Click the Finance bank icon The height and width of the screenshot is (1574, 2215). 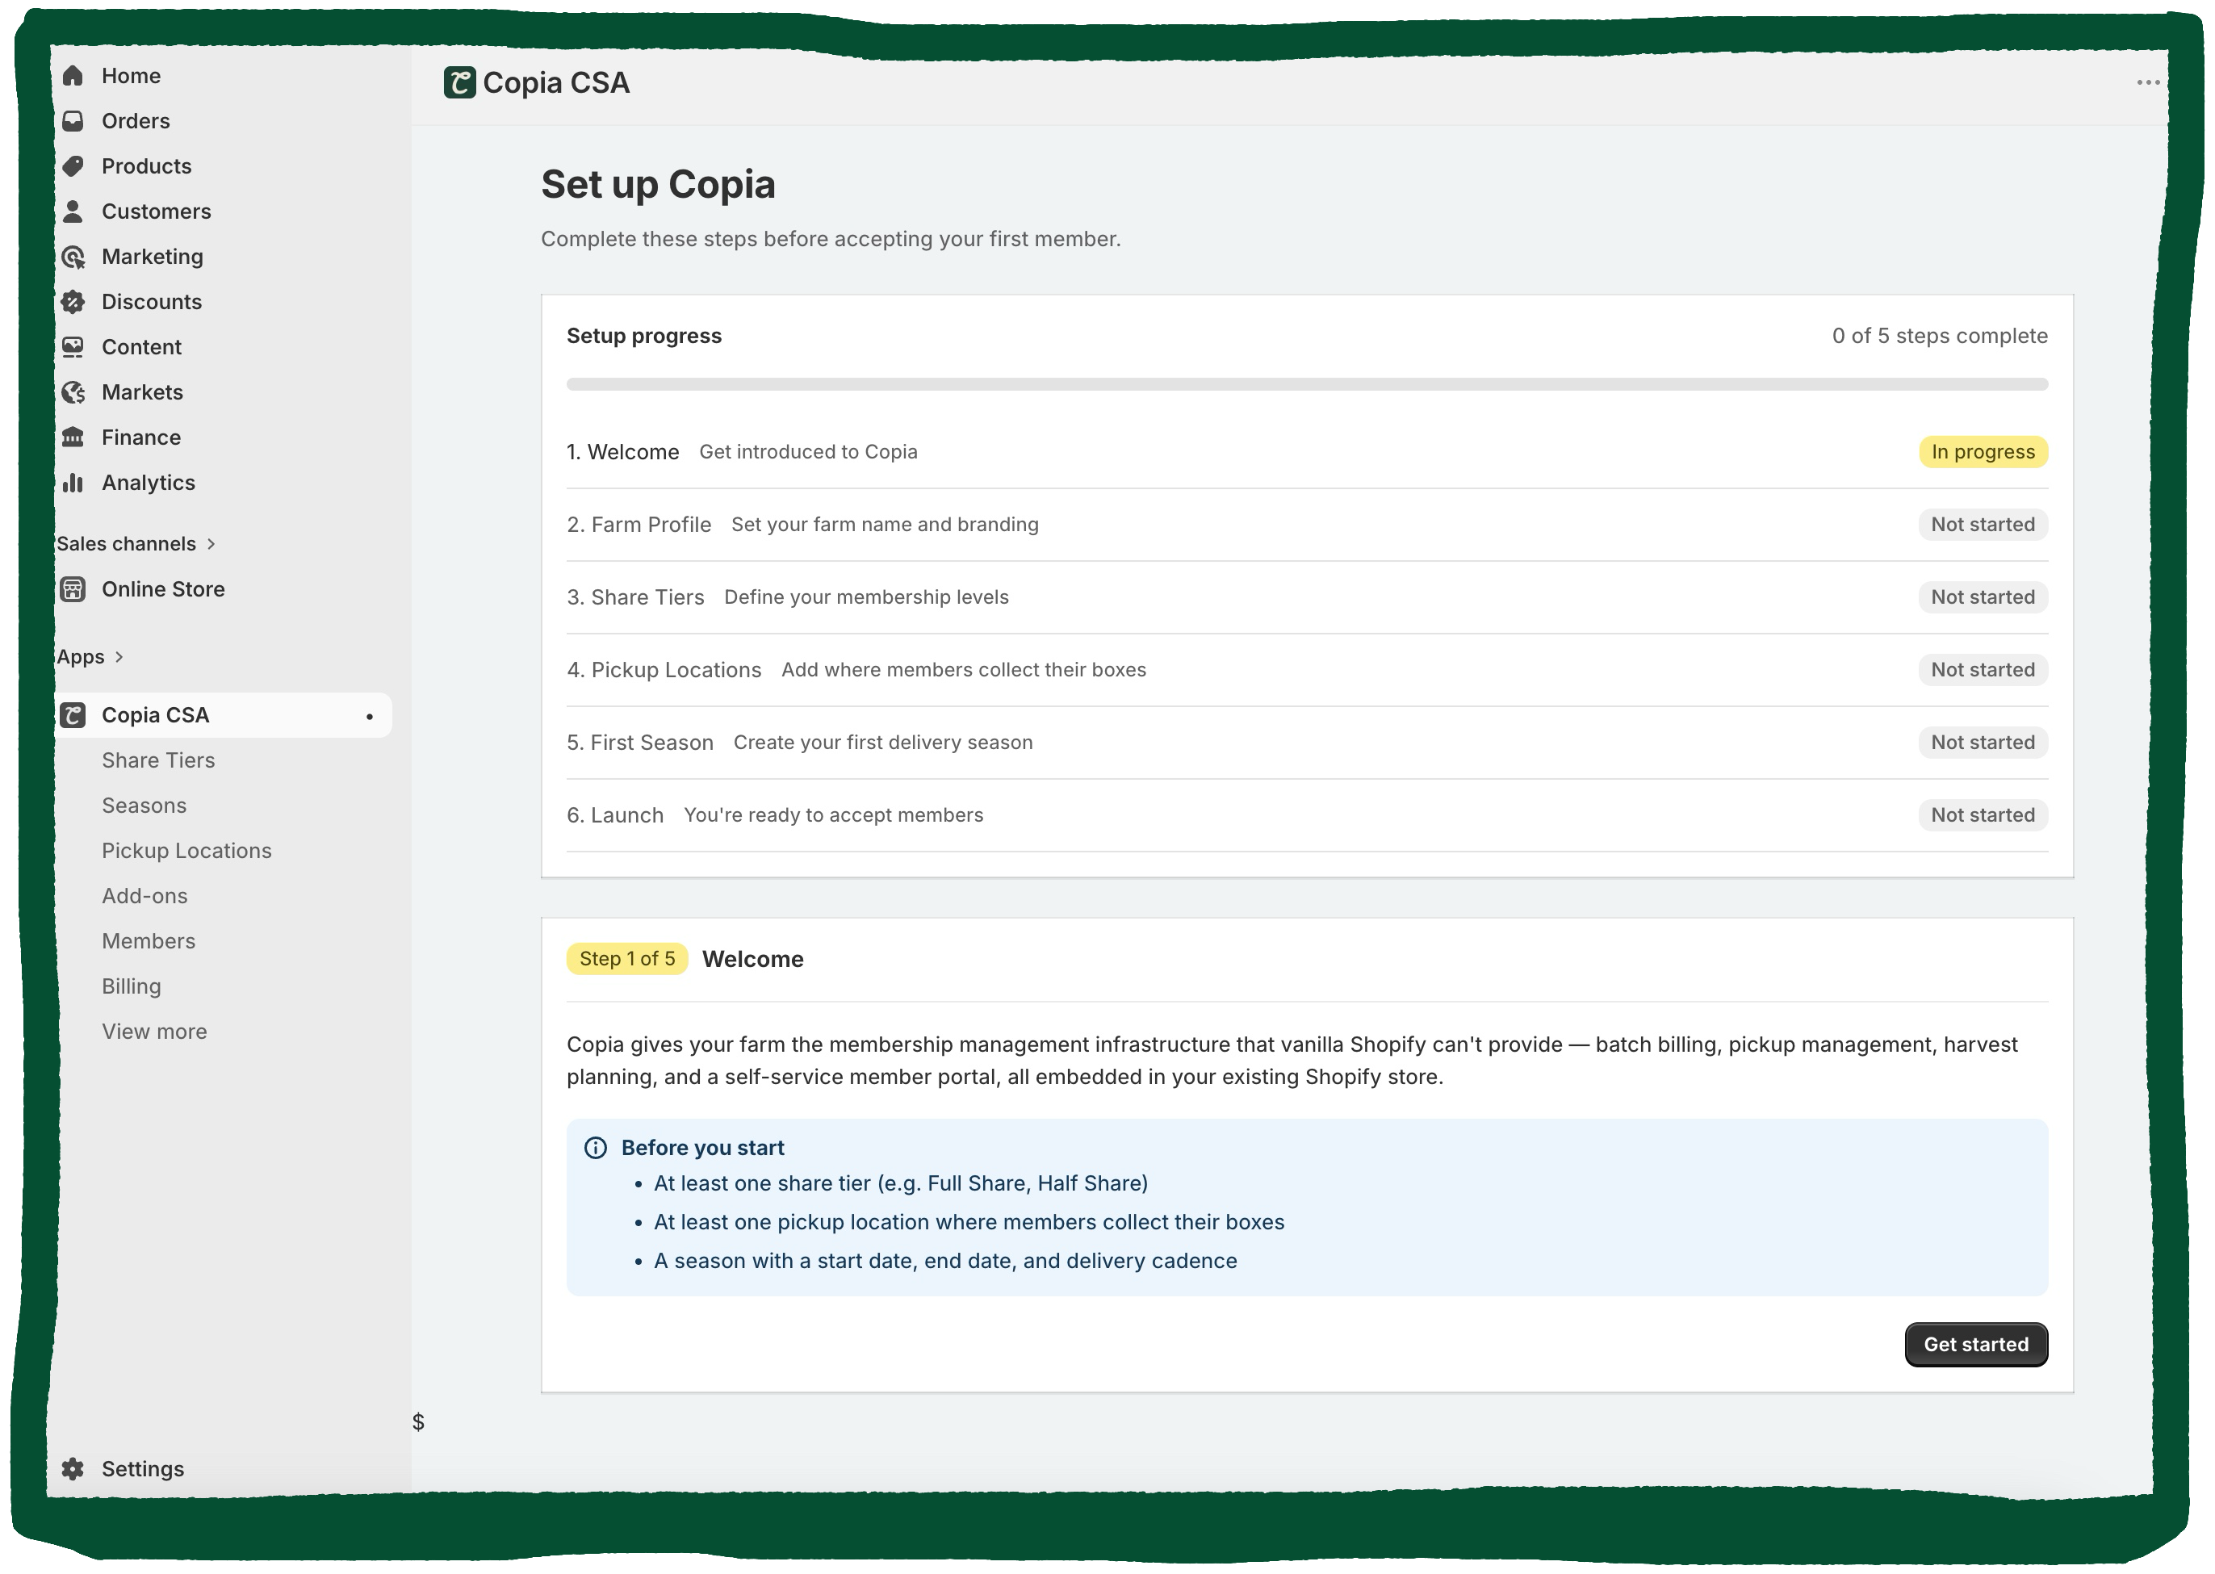[73, 436]
